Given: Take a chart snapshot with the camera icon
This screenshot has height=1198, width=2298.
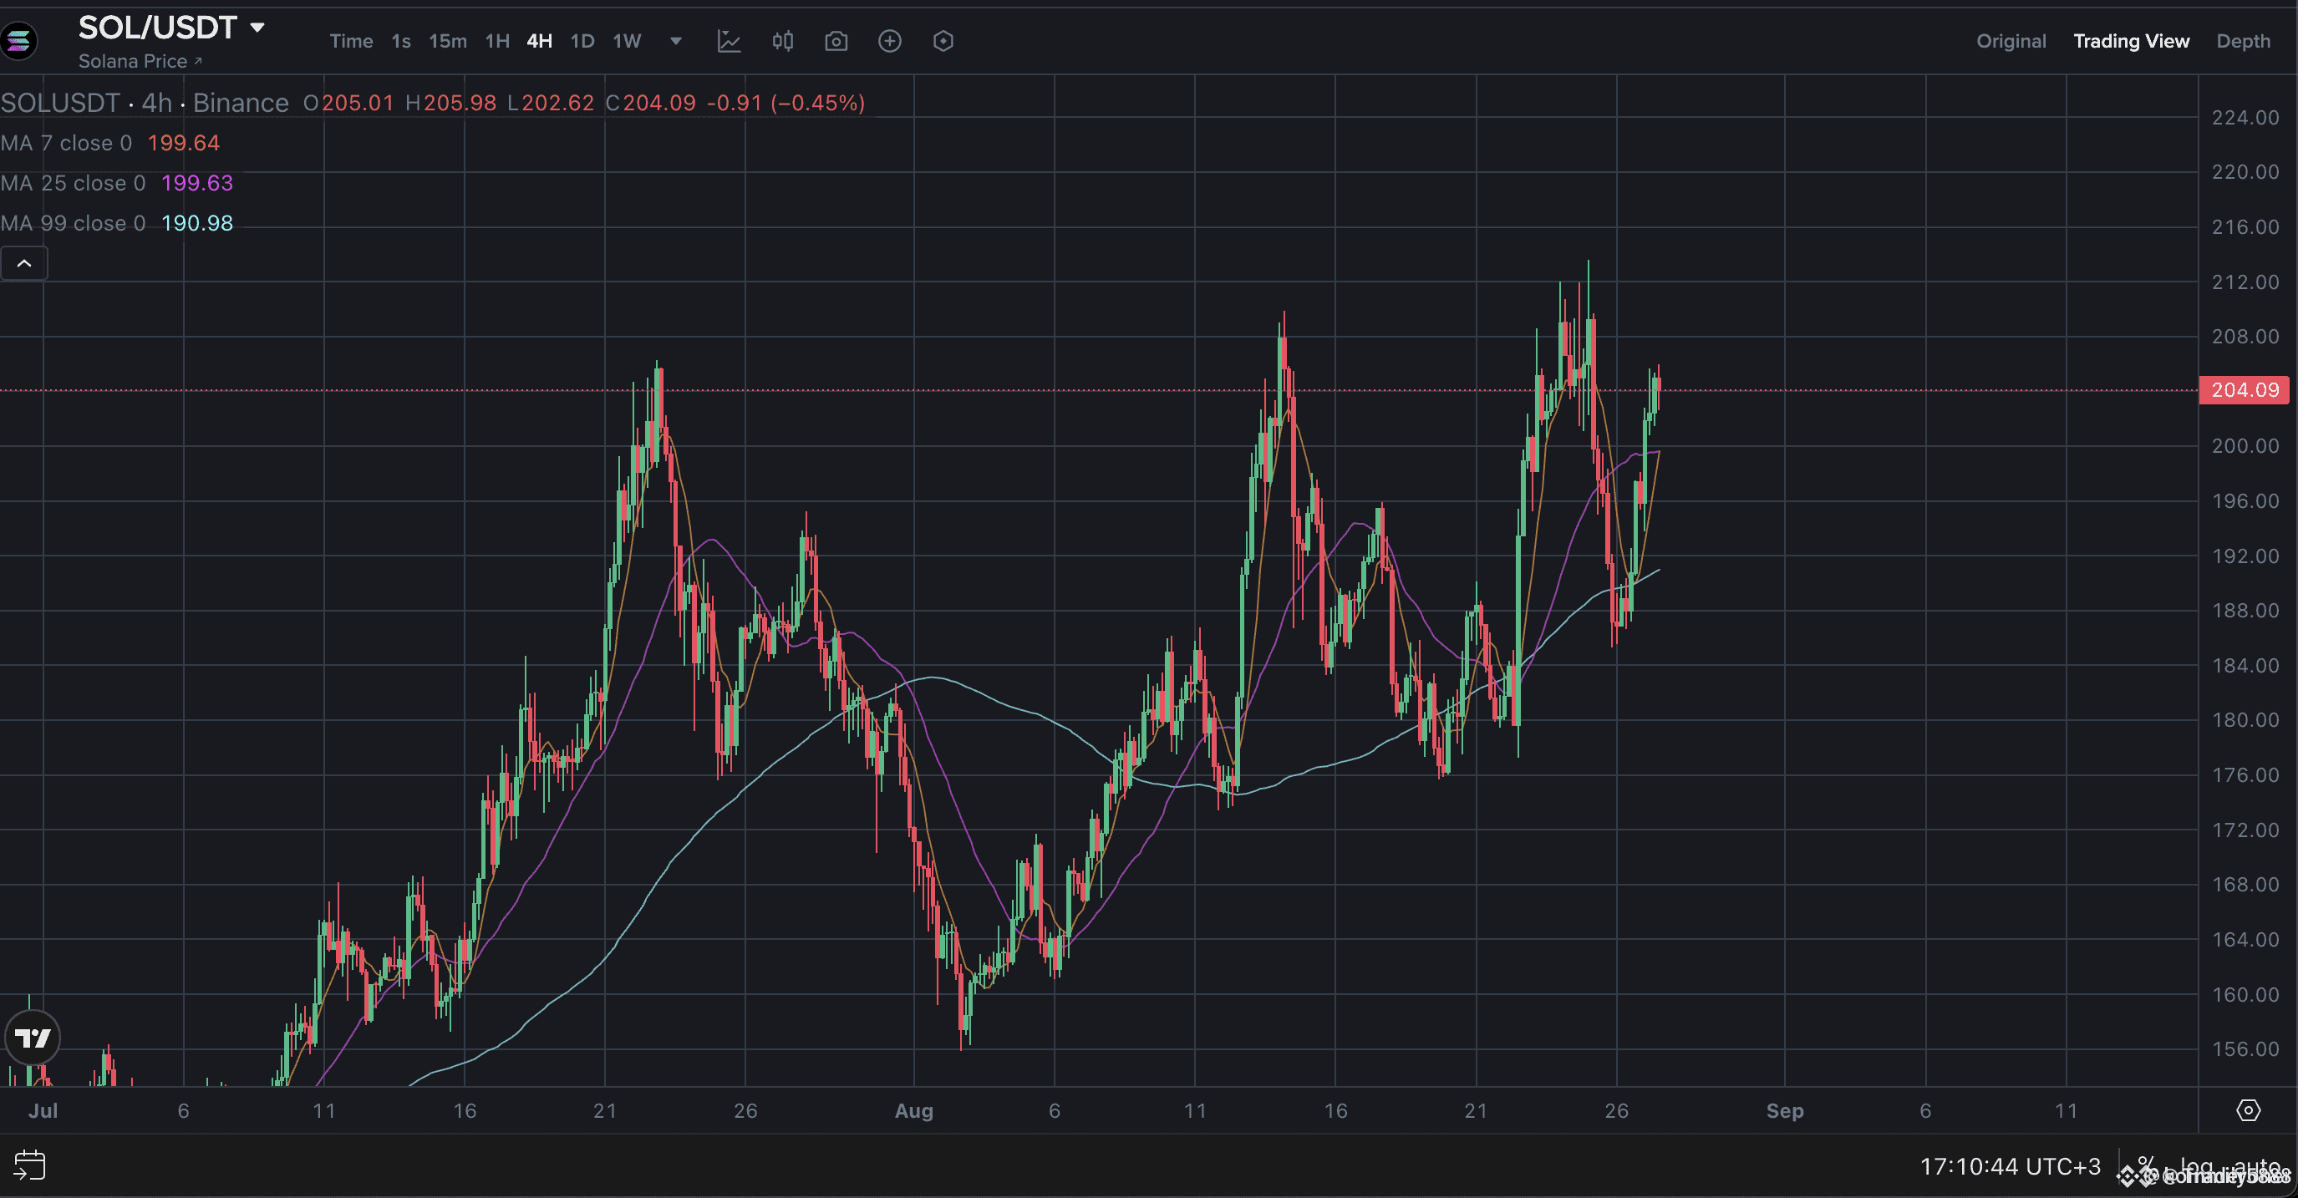Looking at the screenshot, I should click(x=836, y=41).
